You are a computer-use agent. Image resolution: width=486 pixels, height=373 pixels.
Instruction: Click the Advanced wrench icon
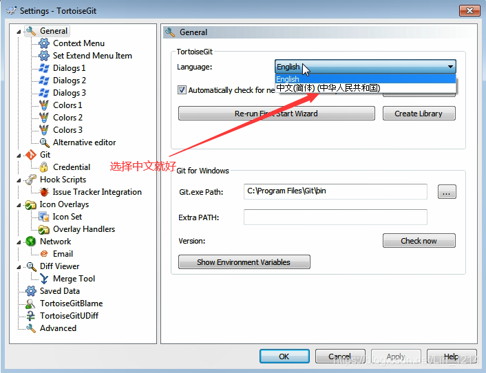tap(31, 328)
